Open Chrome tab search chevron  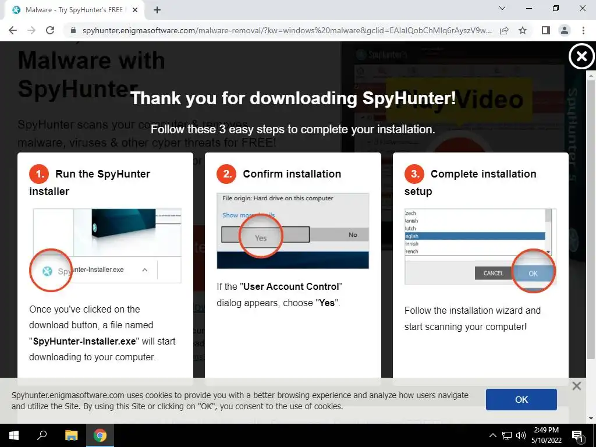502,8
